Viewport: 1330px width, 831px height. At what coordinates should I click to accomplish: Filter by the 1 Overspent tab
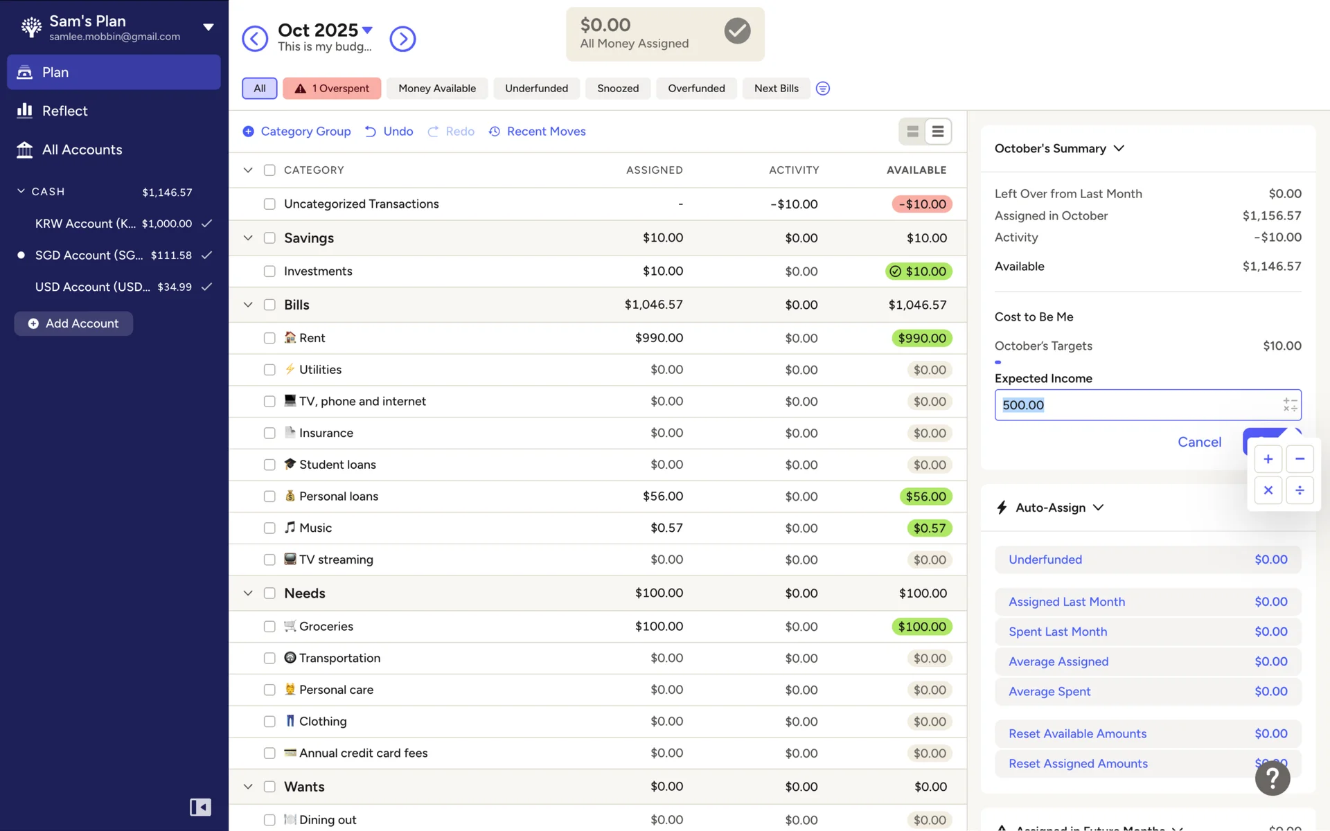332,89
